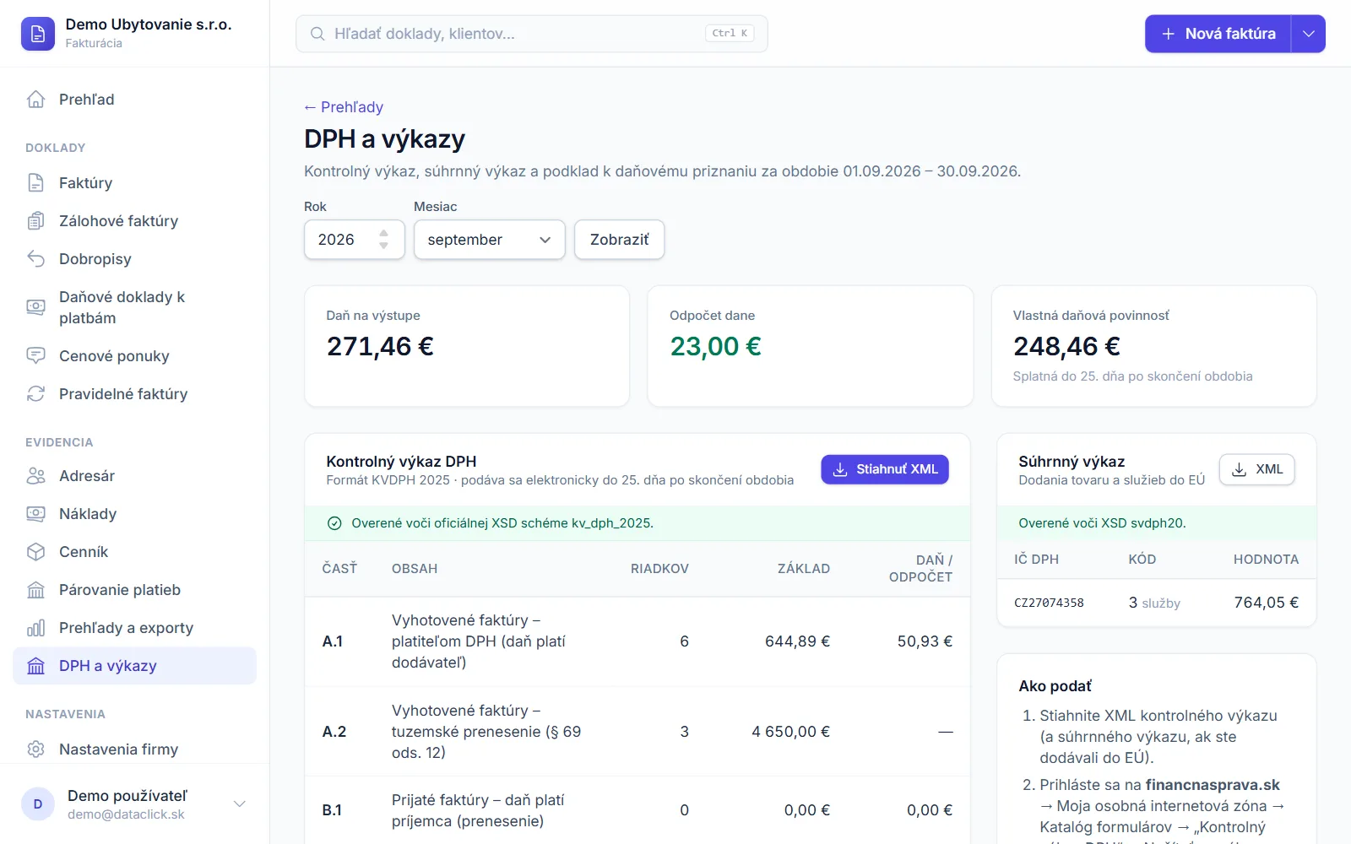Decrease the Rok value with down arrow
Screen dimensions: 1351x844
click(383, 246)
